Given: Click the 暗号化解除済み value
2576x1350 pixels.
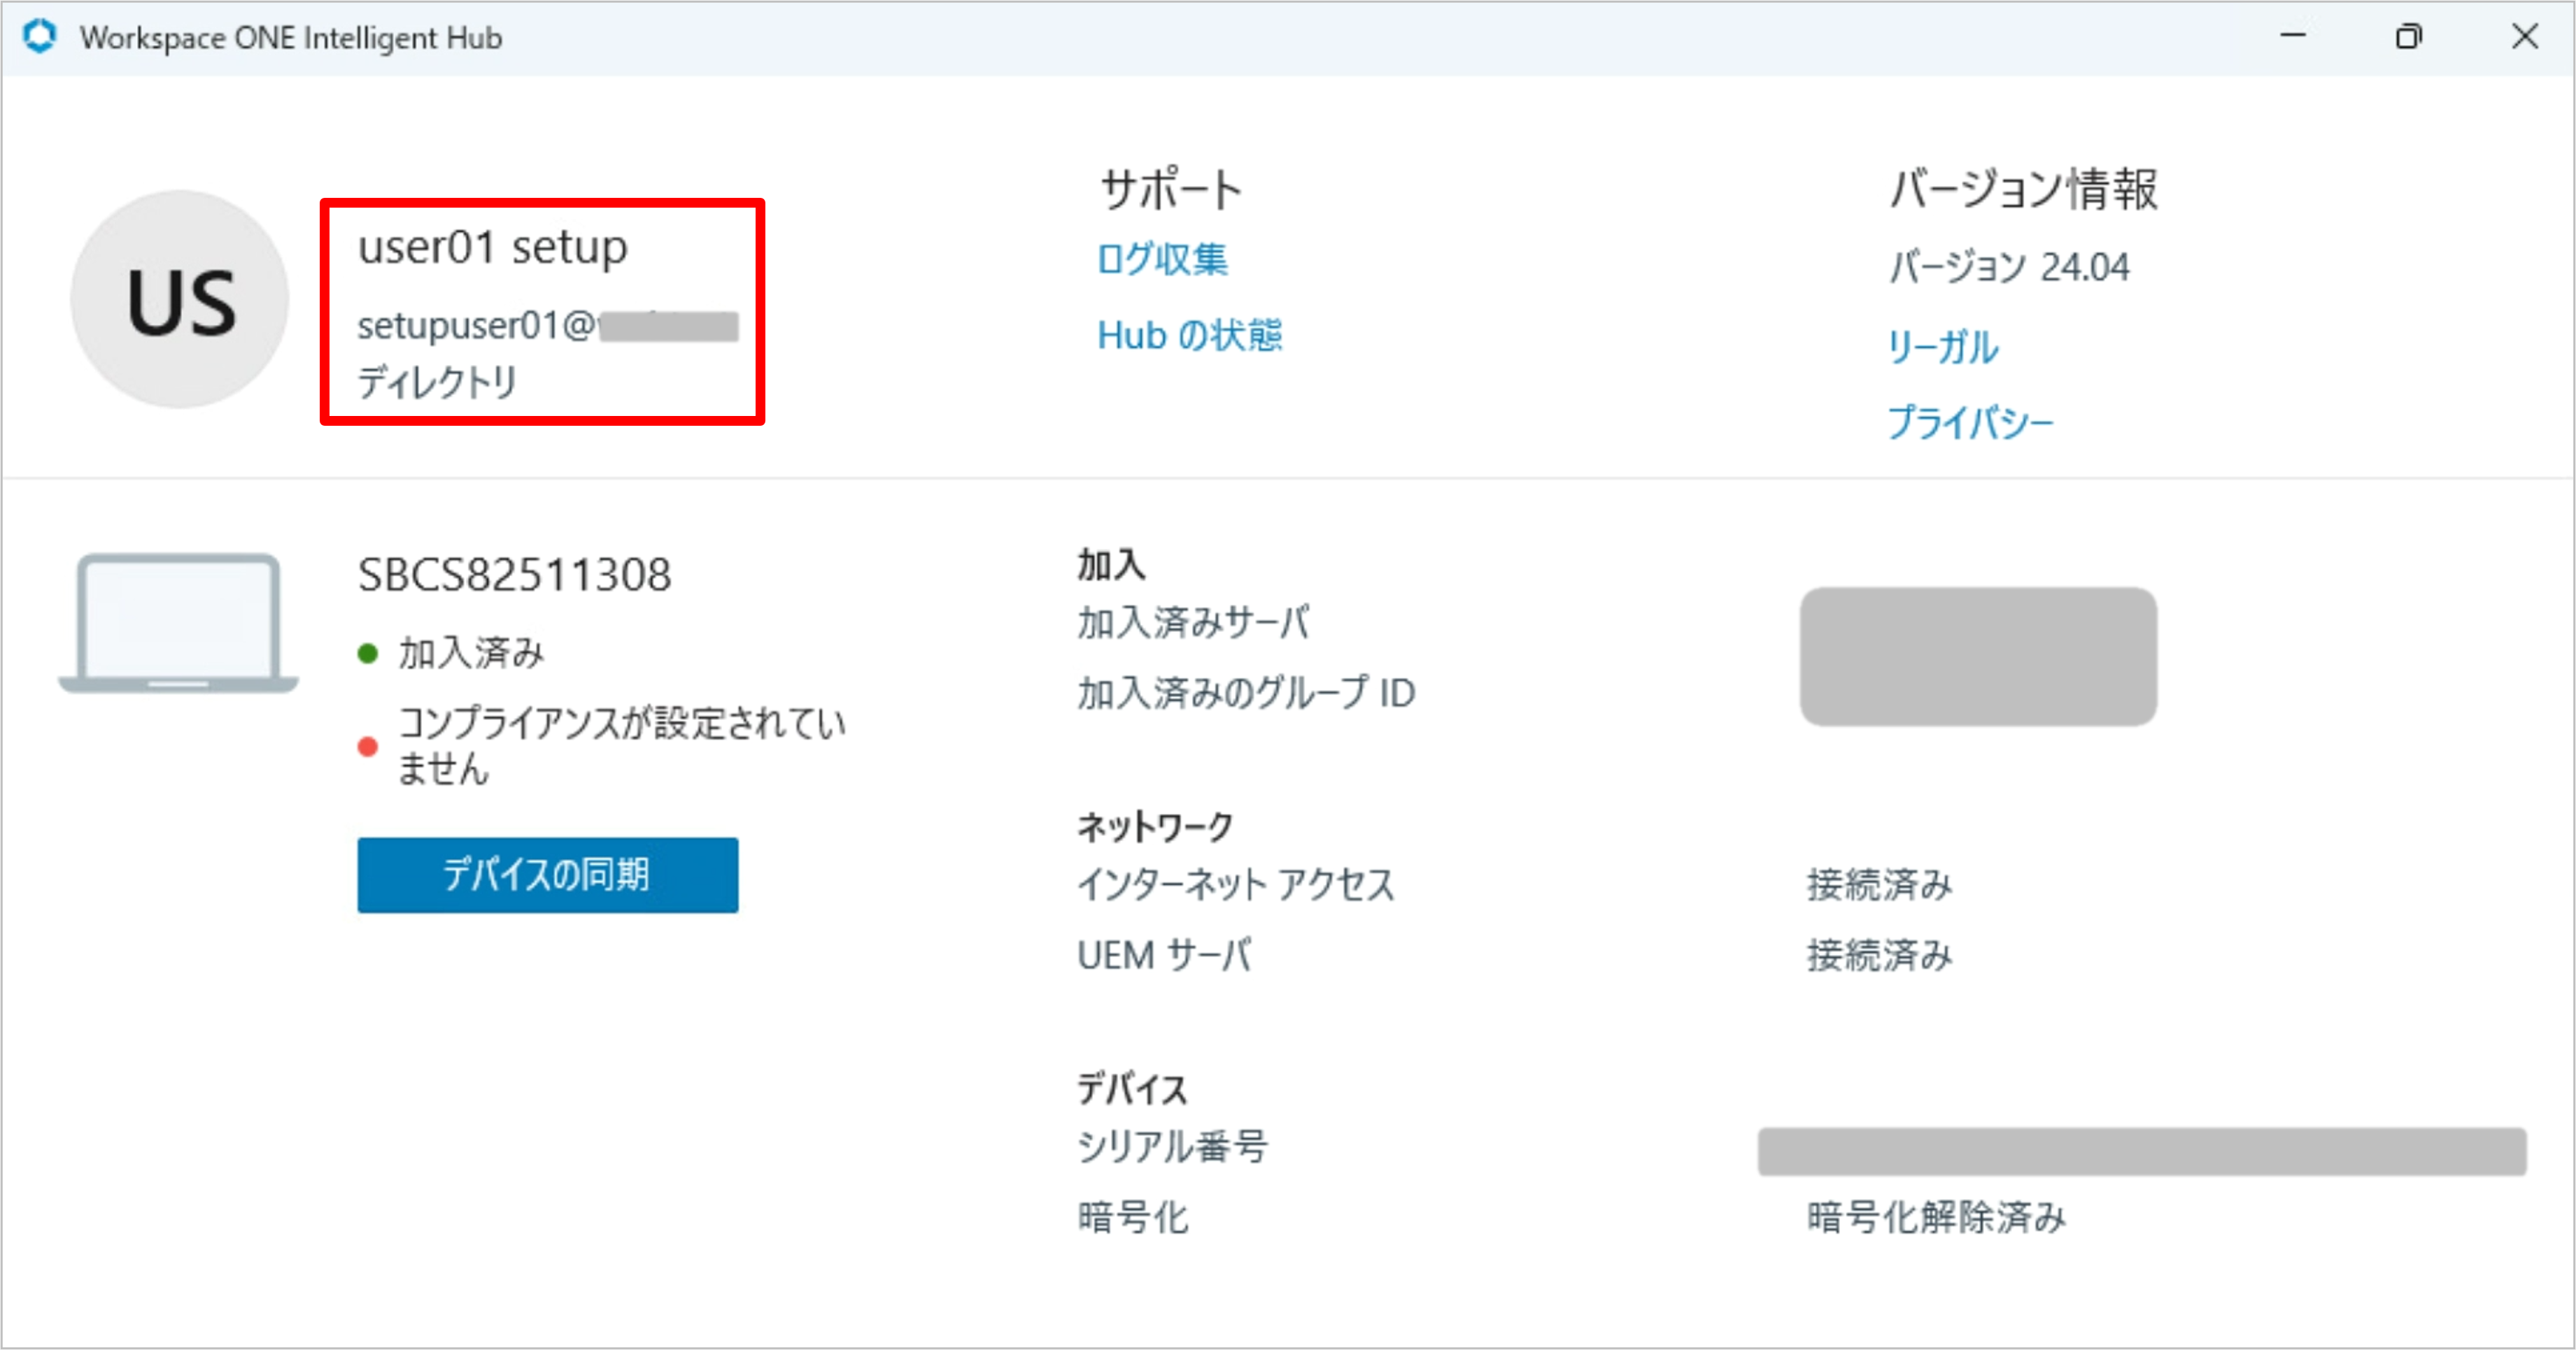Looking at the screenshot, I should [1936, 1217].
